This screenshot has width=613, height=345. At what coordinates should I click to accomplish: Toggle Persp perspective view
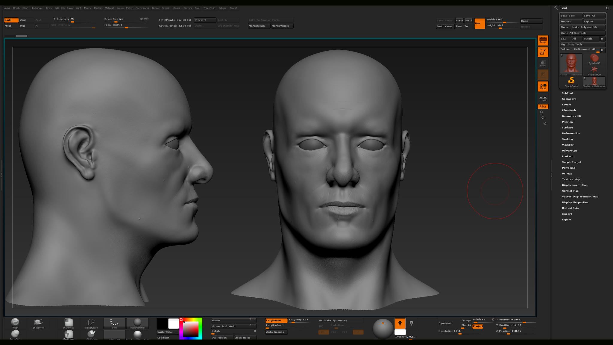pos(543,40)
